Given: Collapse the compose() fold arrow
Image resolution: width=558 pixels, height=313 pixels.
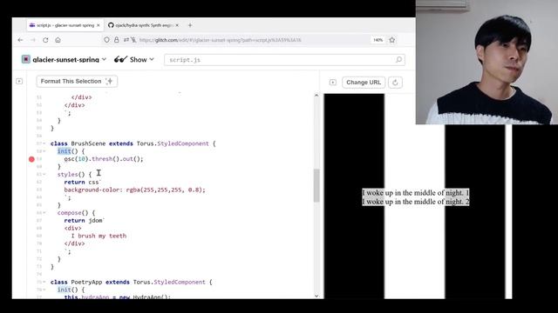Looking at the screenshot, I should (x=44, y=213).
